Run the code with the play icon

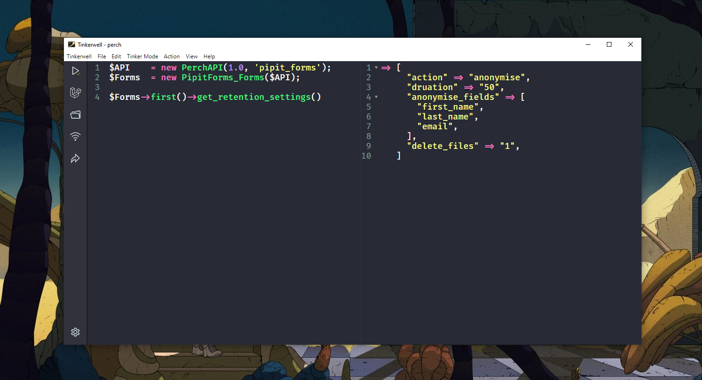pyautogui.click(x=76, y=71)
